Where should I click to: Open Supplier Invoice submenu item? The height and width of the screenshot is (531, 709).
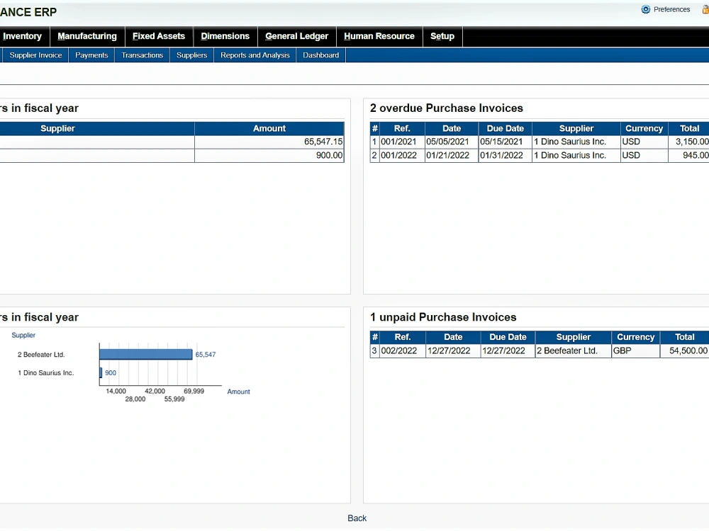click(35, 55)
